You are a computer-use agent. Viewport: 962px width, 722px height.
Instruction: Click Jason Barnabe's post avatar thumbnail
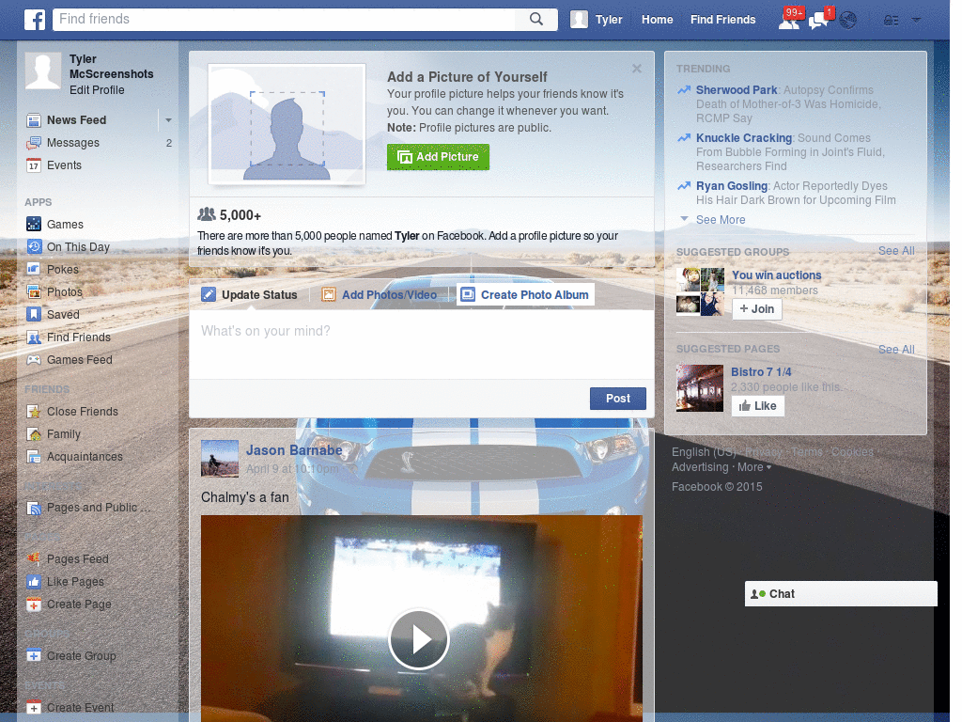(220, 459)
